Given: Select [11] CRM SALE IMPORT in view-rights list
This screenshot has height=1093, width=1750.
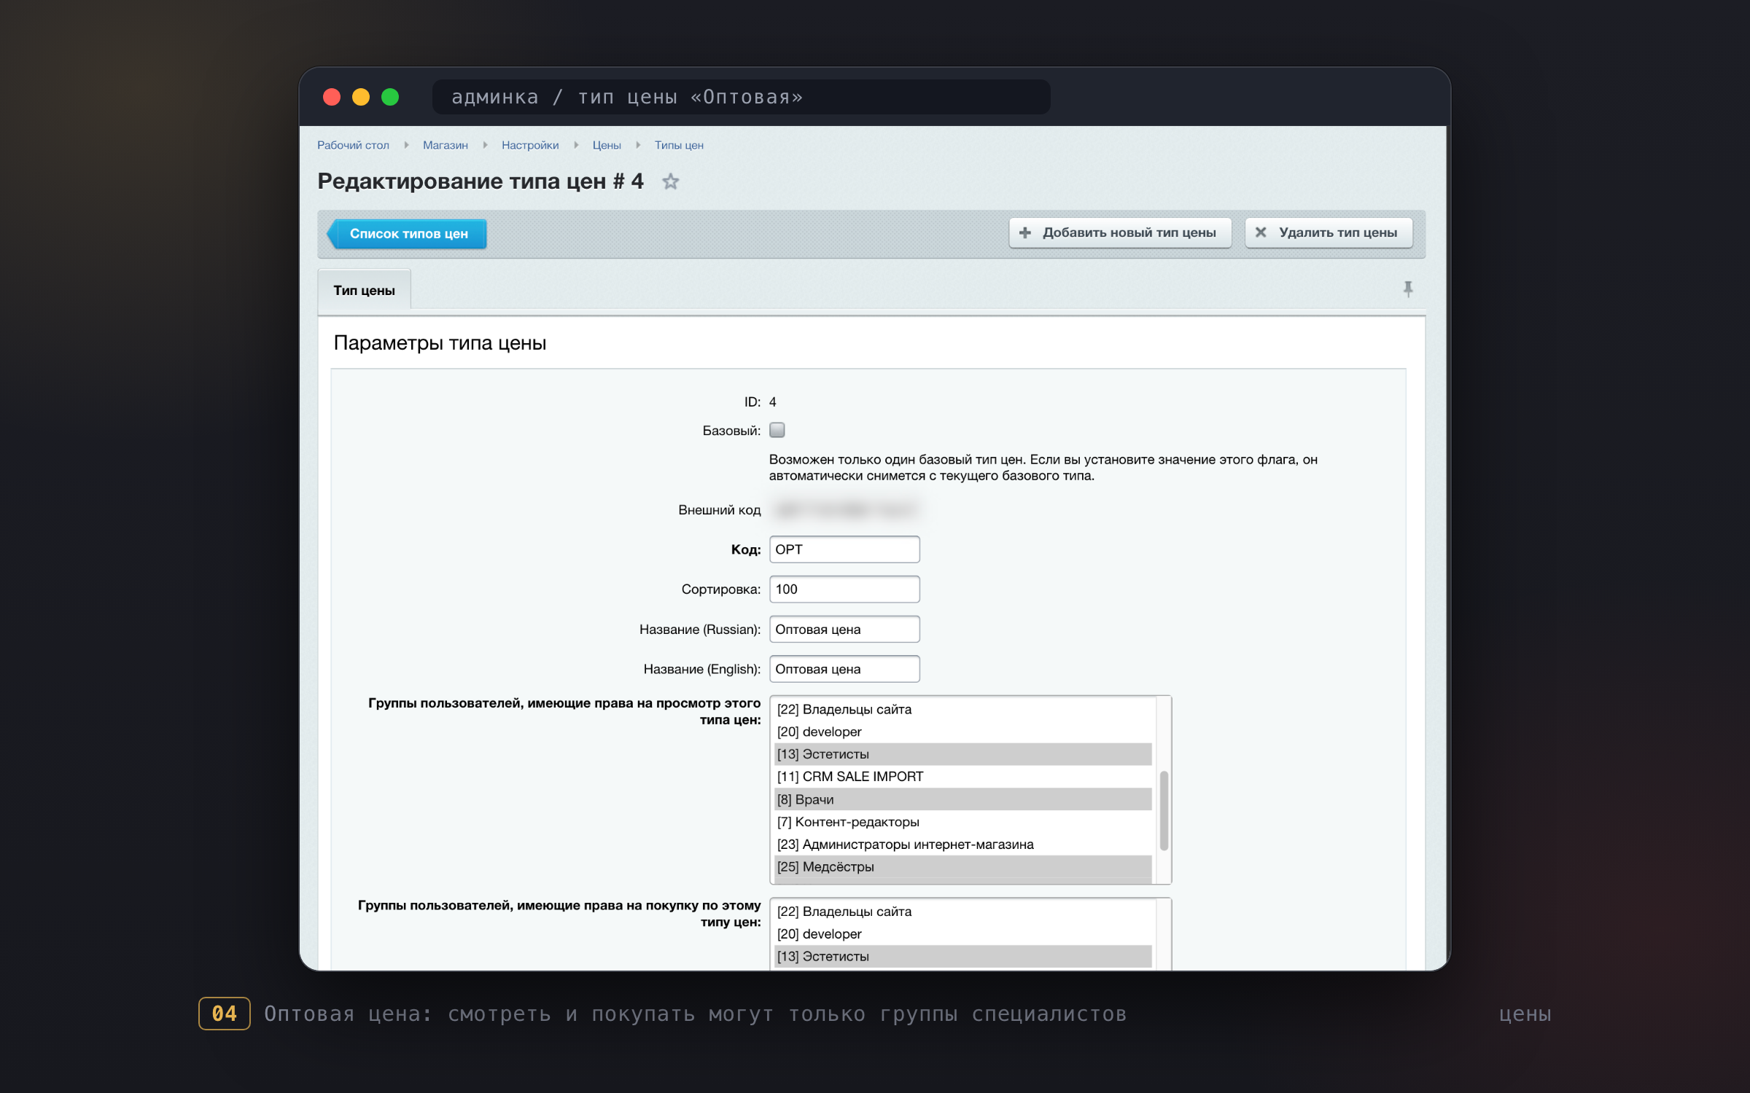Looking at the screenshot, I should (x=962, y=777).
